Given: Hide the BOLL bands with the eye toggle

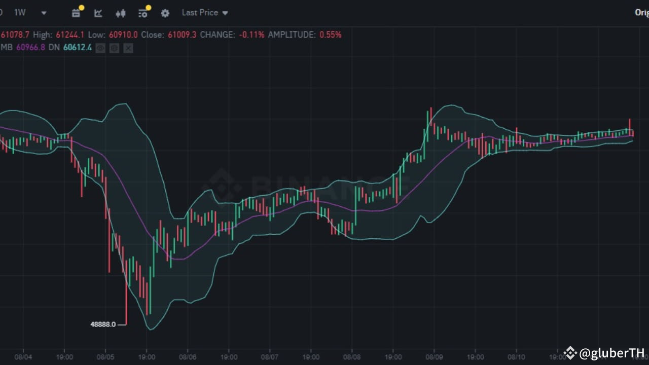Looking at the screenshot, I should click(x=100, y=48).
